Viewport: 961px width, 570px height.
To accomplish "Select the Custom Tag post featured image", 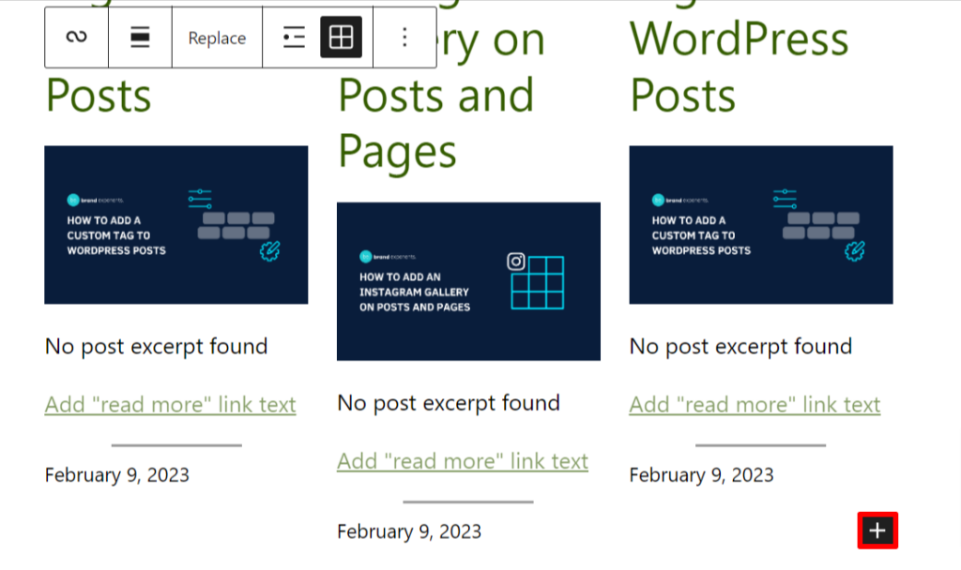I will (175, 225).
